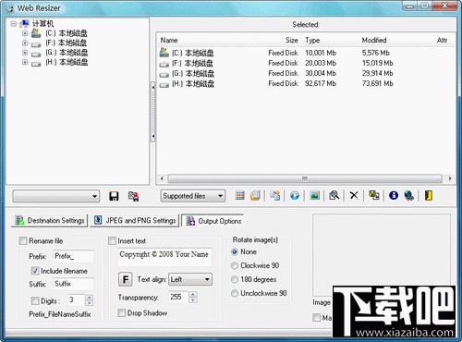
Task: Sort by the Type column header
Action: [x=312, y=40]
